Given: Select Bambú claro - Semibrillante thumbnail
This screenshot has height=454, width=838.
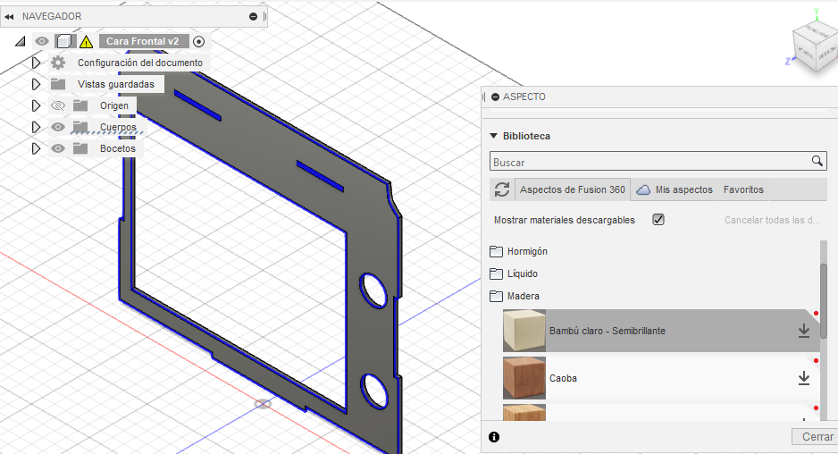Looking at the screenshot, I should (x=524, y=331).
